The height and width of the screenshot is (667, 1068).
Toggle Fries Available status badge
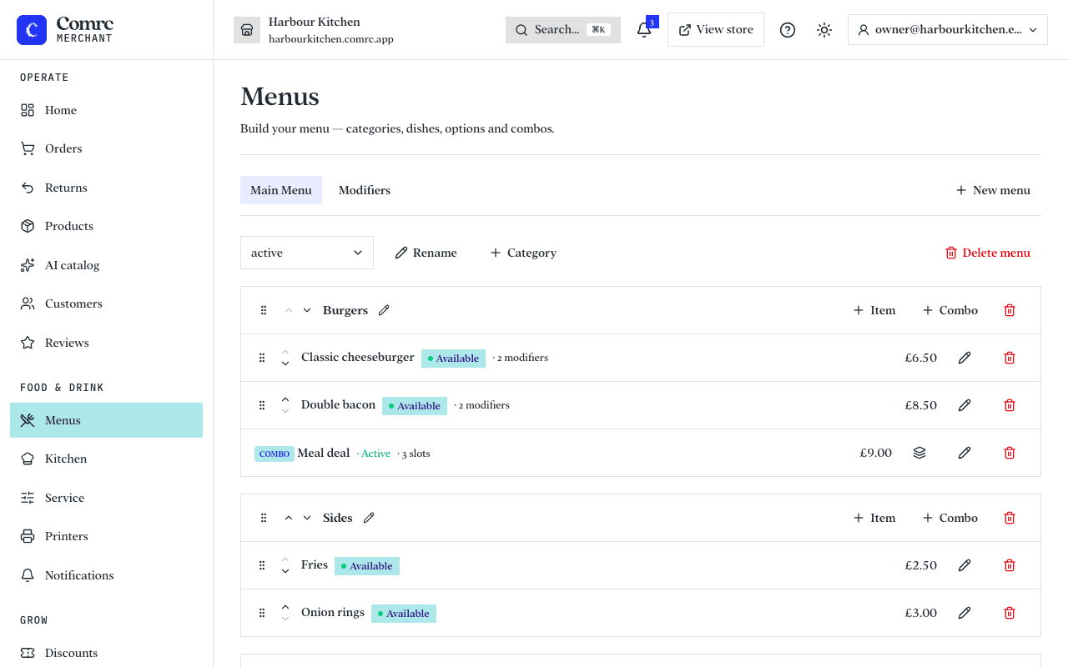367,566
